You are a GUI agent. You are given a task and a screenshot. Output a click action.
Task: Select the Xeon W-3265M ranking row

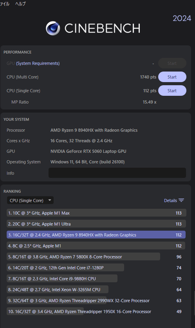(x=96, y=290)
